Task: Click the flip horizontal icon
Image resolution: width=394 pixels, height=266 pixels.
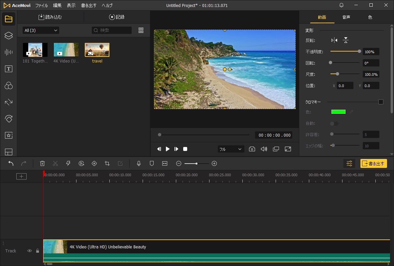Action: tap(334, 40)
